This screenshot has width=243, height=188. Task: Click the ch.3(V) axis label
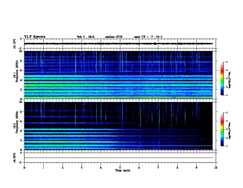(14, 158)
